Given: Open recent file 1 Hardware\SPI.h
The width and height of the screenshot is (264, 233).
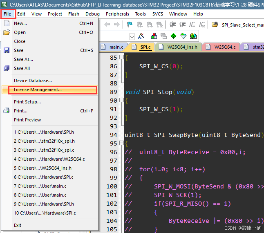Looking at the screenshot, I should (x=50, y=132).
